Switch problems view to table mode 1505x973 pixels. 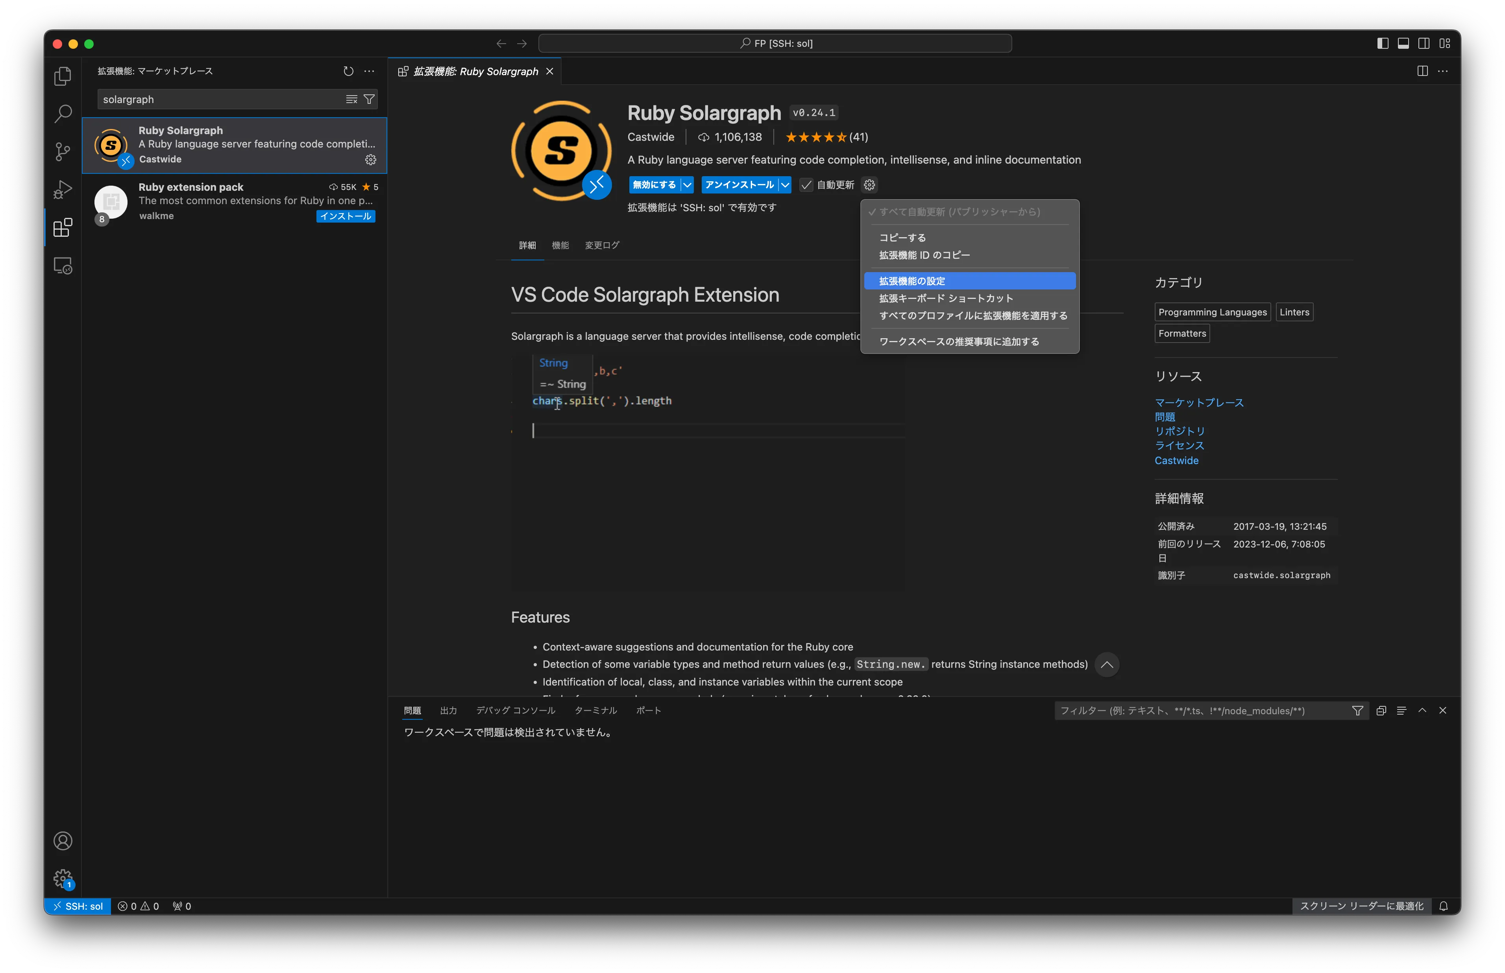[x=1401, y=711]
